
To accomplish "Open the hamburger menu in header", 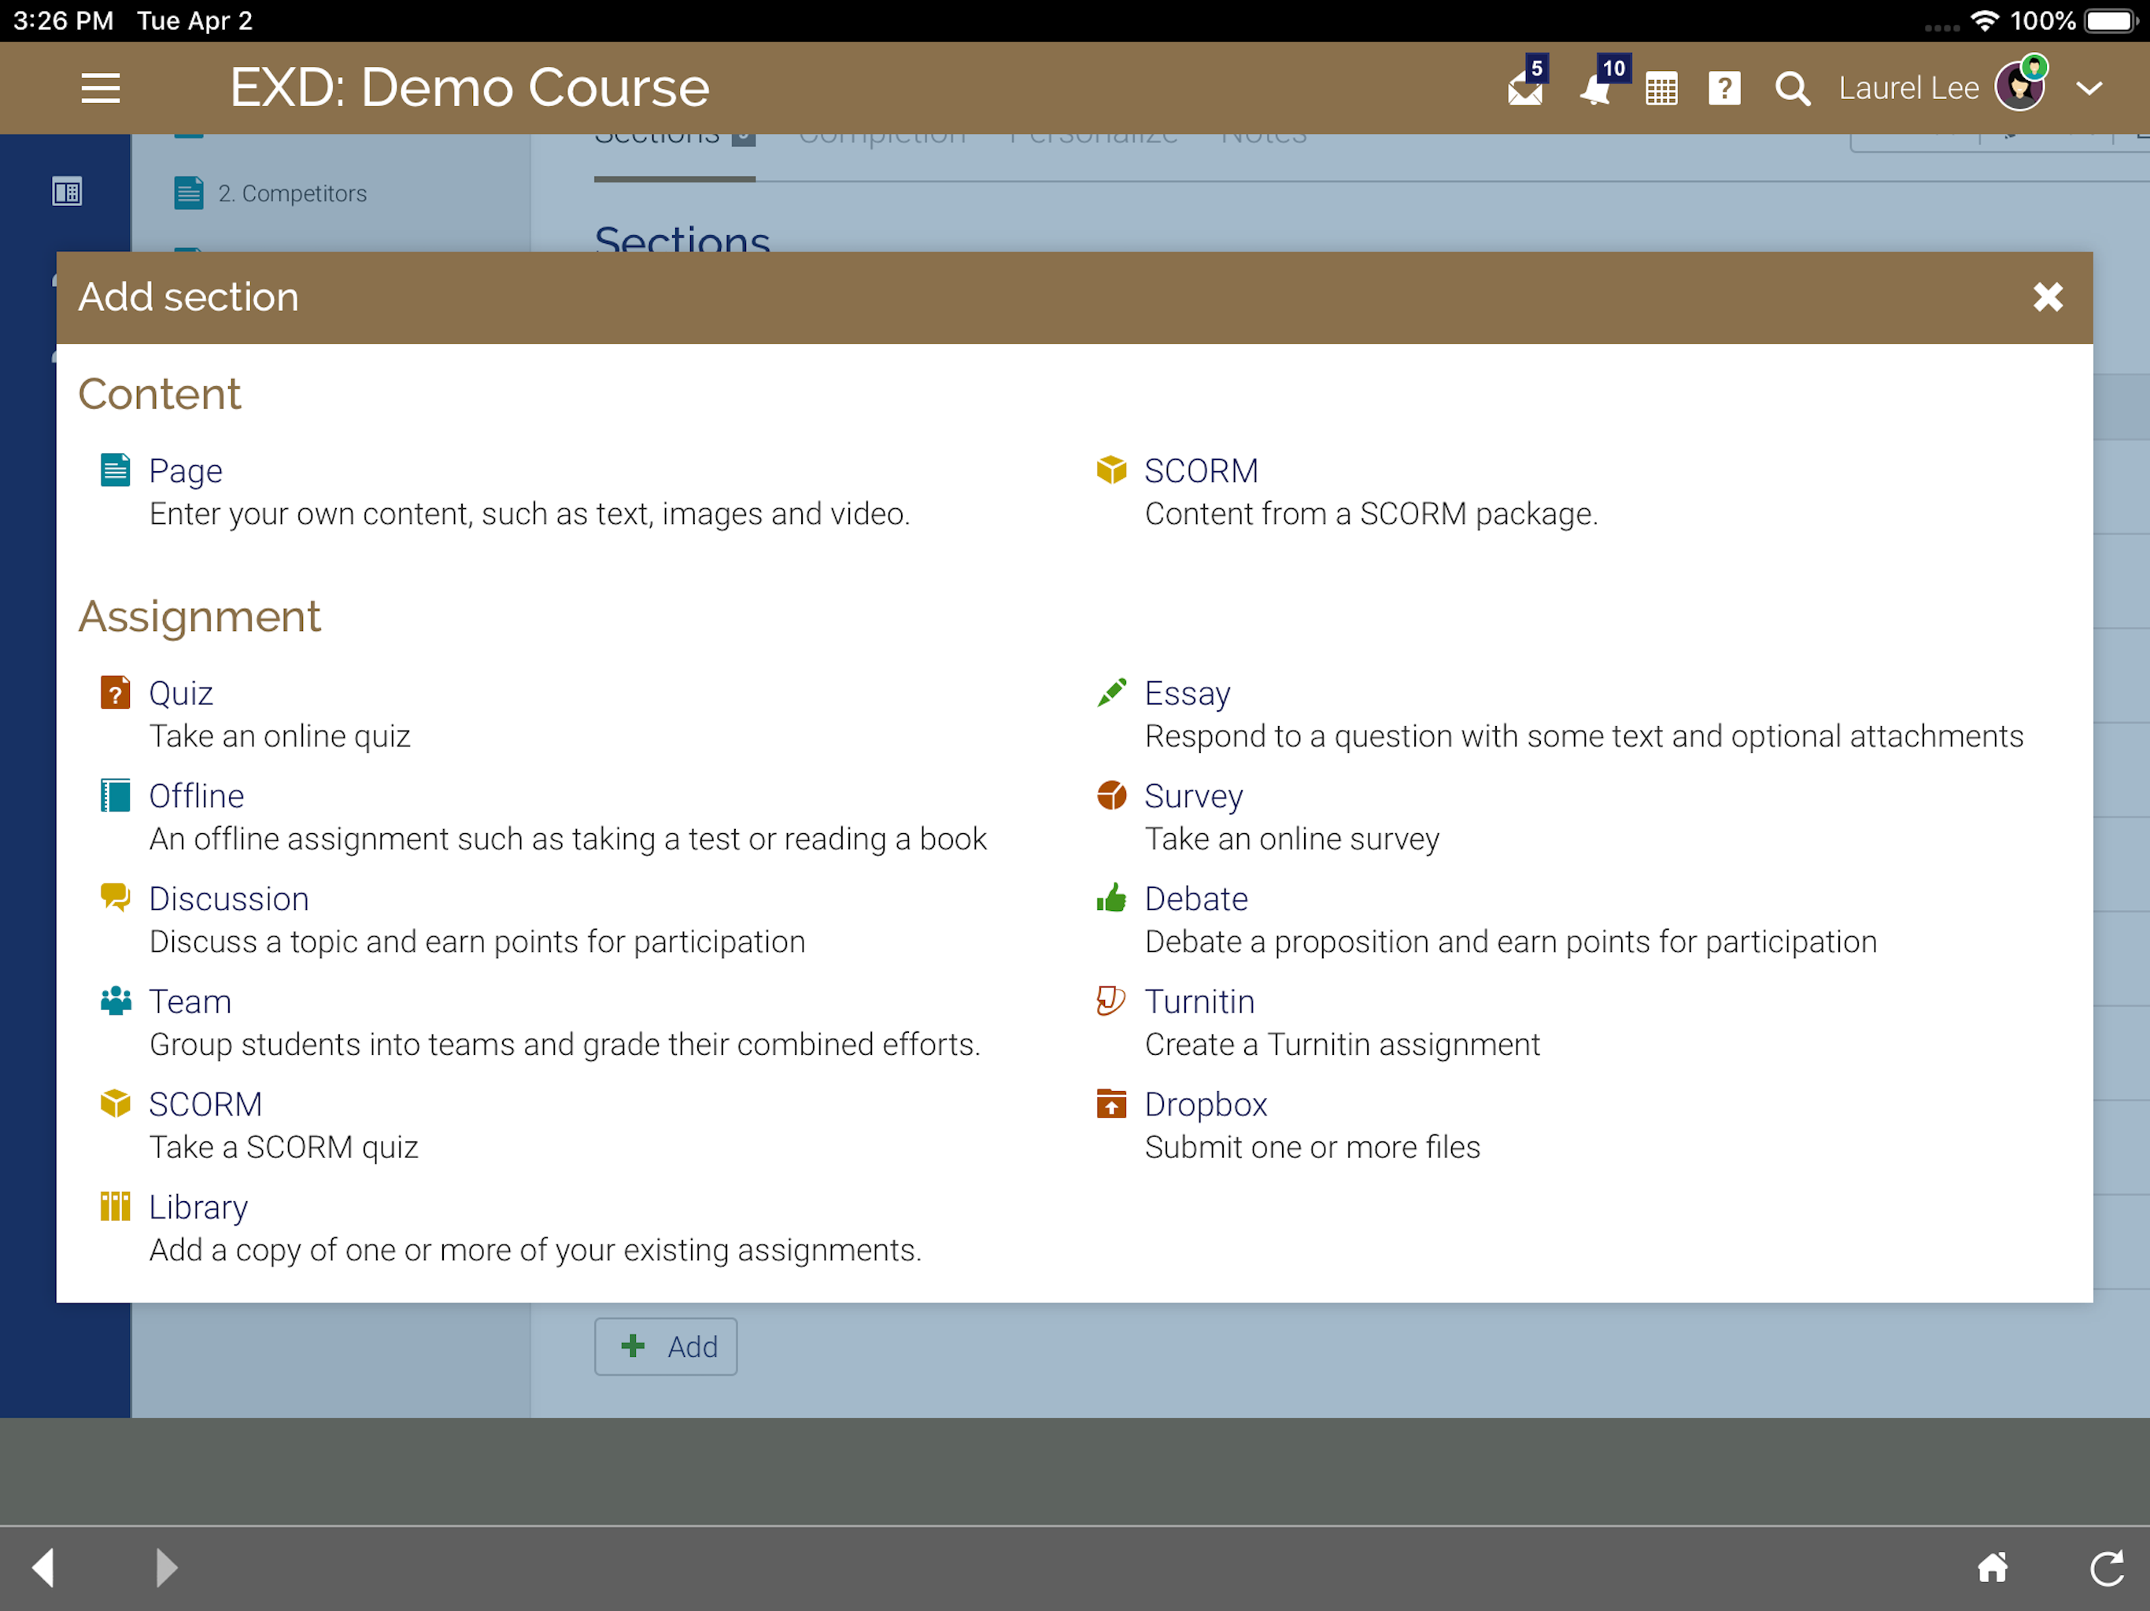I will coord(100,88).
